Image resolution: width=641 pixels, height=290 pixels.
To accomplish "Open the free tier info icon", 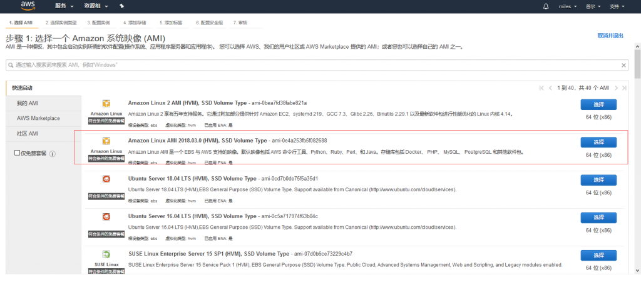I will 53,154.
